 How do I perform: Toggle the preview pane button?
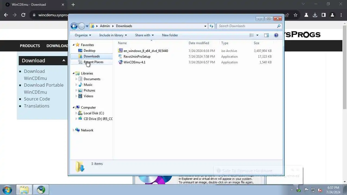(x=266, y=35)
